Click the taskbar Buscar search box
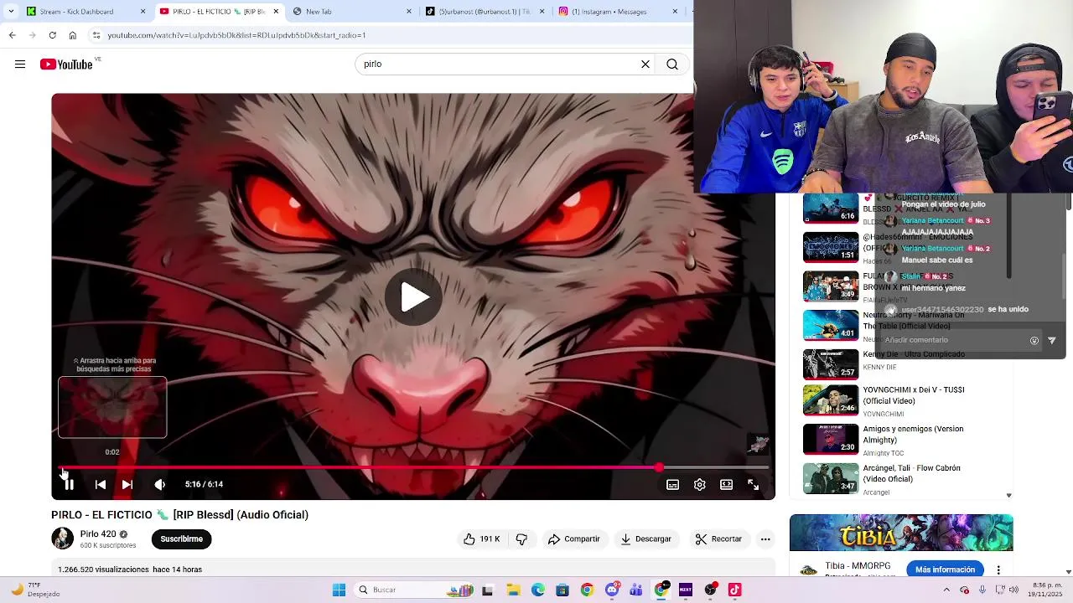 pyautogui.click(x=415, y=590)
